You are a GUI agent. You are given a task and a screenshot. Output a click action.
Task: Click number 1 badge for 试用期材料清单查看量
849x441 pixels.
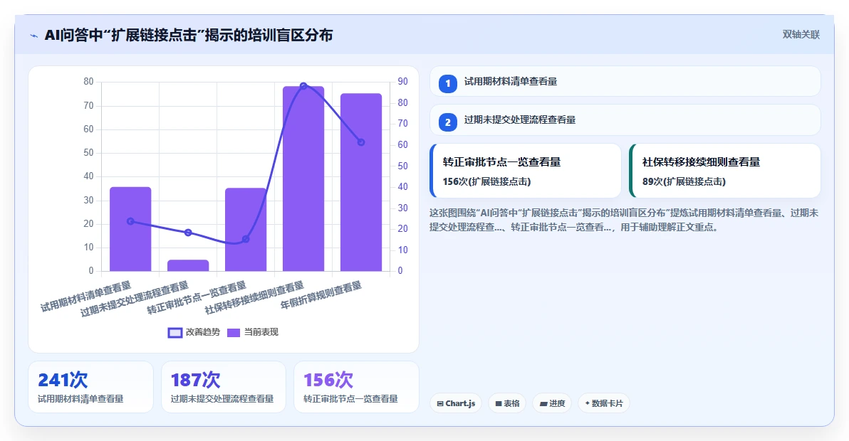(x=448, y=83)
